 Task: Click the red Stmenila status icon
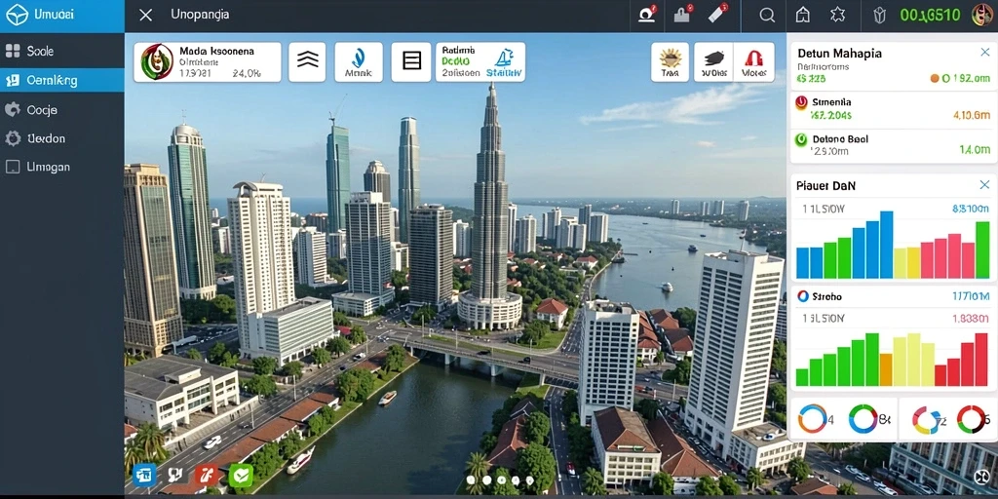click(x=801, y=101)
